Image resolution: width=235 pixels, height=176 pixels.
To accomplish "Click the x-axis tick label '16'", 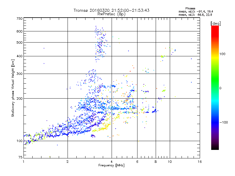I will [200, 162].
